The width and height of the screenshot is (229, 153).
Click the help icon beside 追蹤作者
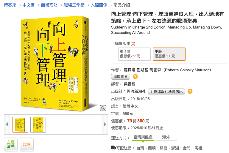(135, 77)
